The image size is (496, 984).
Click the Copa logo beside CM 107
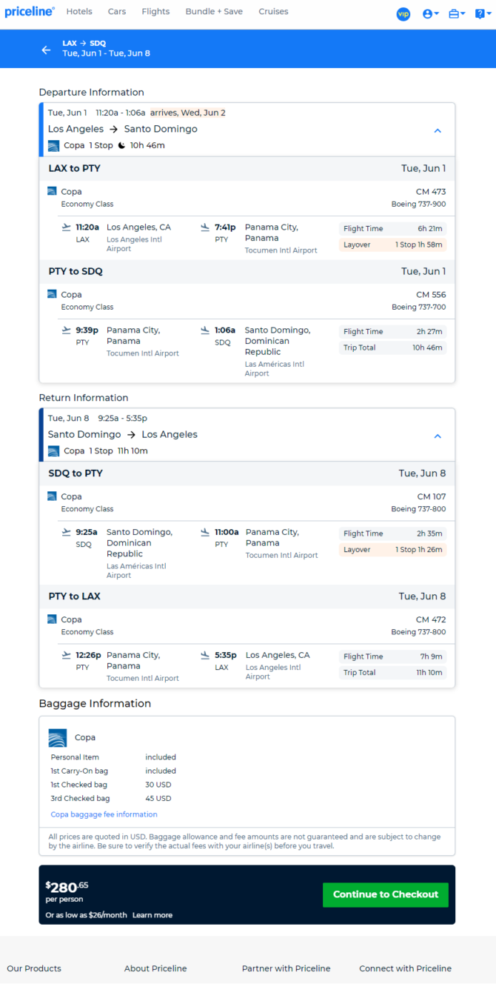[x=52, y=496]
